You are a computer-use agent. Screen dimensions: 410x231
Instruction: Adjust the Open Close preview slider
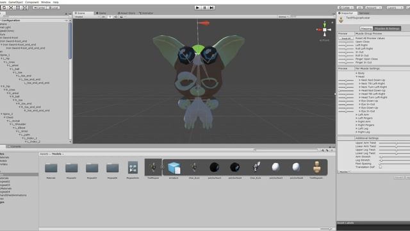tap(346, 42)
